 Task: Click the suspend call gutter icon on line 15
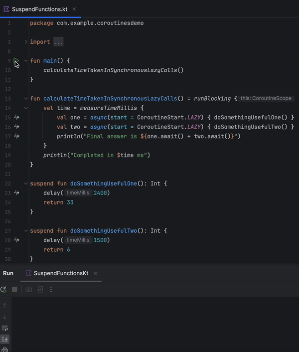point(16,117)
